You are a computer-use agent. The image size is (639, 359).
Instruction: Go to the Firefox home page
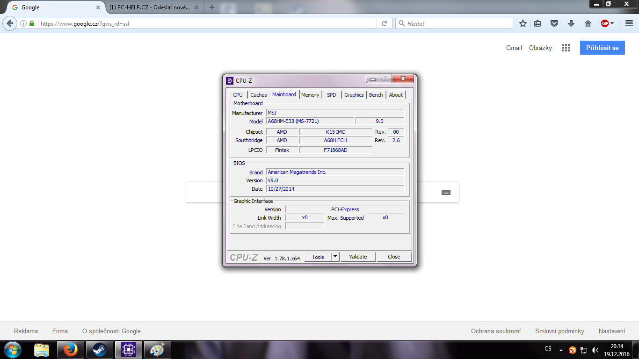pyautogui.click(x=588, y=23)
